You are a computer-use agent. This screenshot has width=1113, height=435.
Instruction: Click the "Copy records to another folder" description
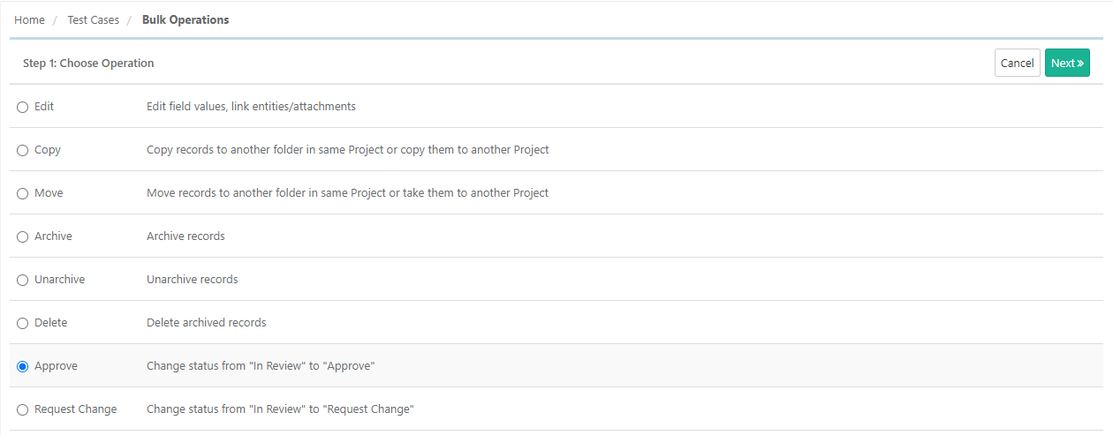click(x=347, y=149)
